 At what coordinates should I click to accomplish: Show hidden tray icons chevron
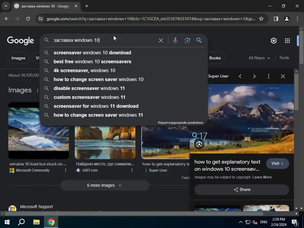click(x=240, y=222)
